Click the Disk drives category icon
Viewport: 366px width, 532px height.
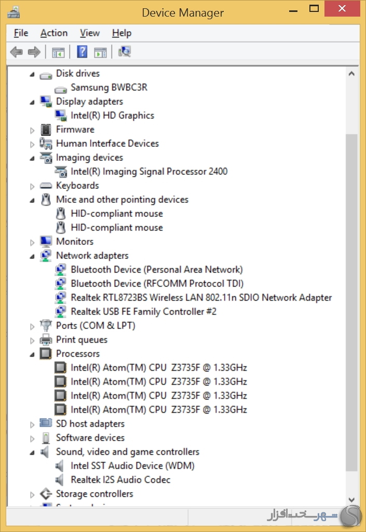pyautogui.click(x=46, y=75)
